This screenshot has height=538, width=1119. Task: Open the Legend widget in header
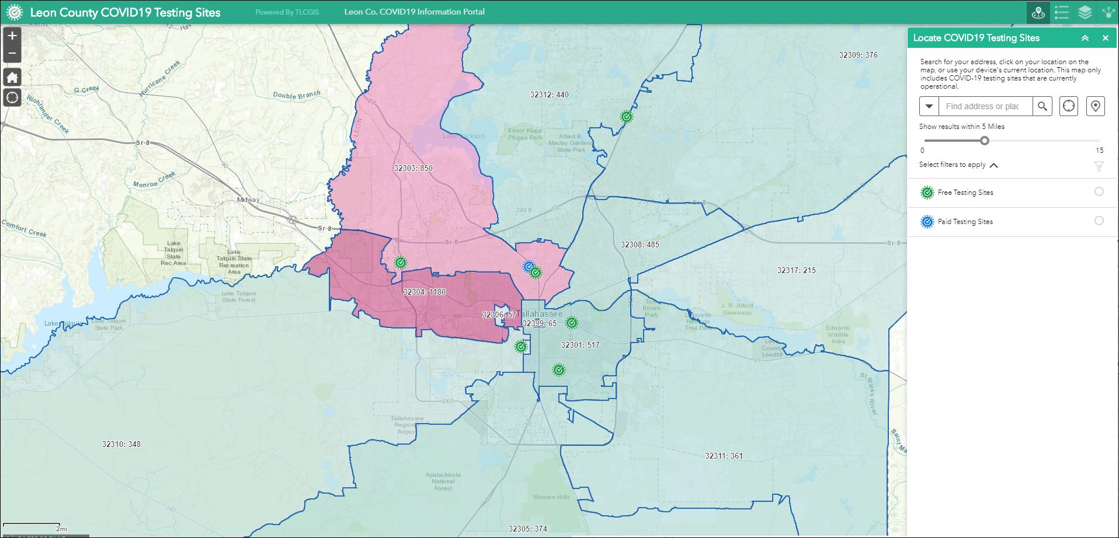pyautogui.click(x=1062, y=12)
